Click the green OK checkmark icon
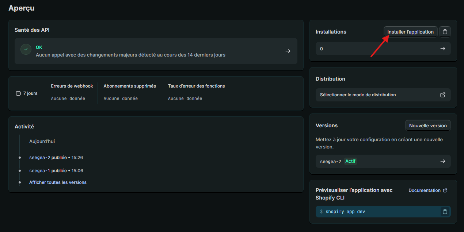 click(x=26, y=49)
